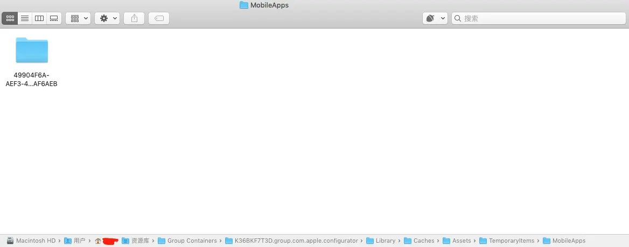Screen dimensions: 629x247
Task: Open the 用户 folder in path bar
Action: point(75,241)
